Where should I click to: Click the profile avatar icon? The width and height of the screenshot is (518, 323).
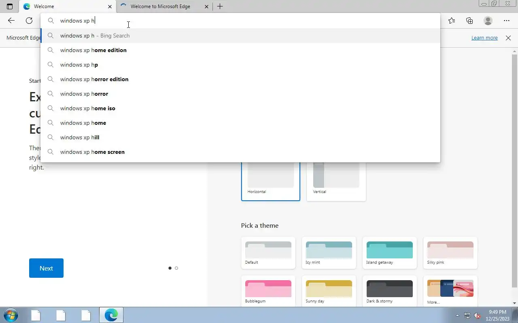point(488,21)
